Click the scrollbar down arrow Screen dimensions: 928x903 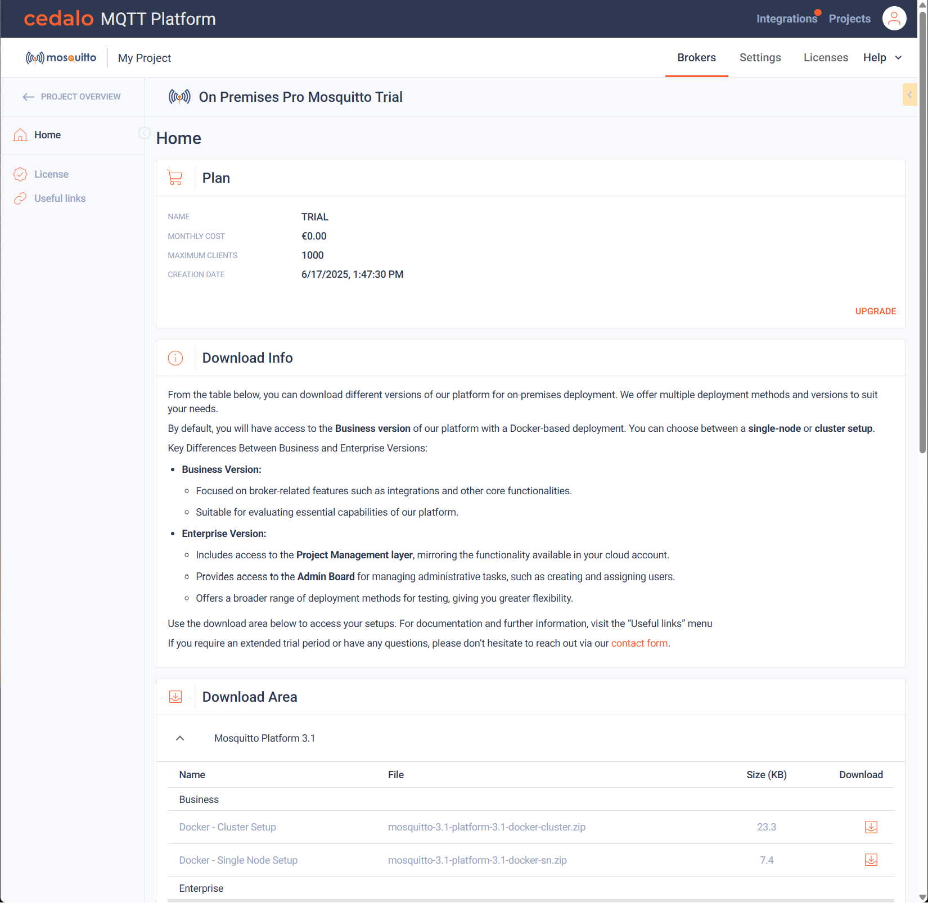(x=922, y=897)
